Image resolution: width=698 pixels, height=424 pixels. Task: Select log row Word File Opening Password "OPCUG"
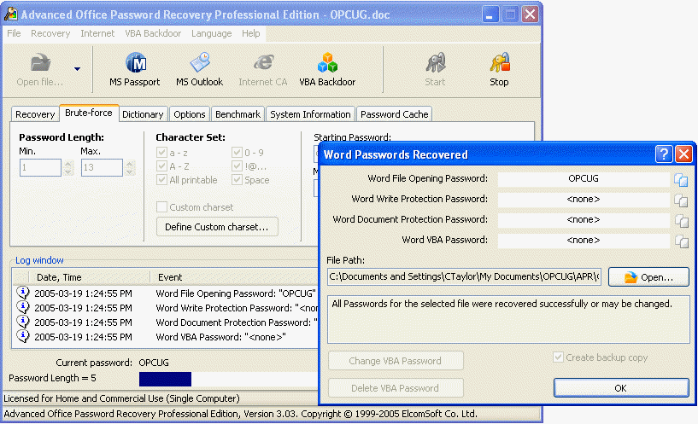166,293
